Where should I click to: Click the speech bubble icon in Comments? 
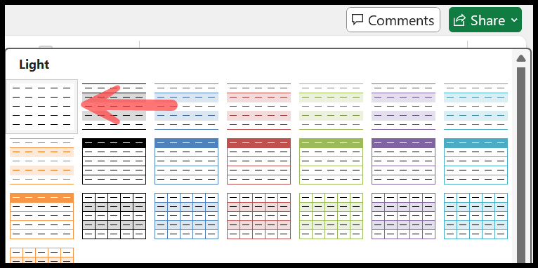click(357, 20)
